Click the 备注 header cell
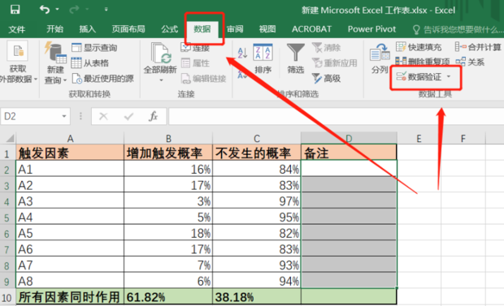Viewport: 504px width, 306px height. coord(349,153)
